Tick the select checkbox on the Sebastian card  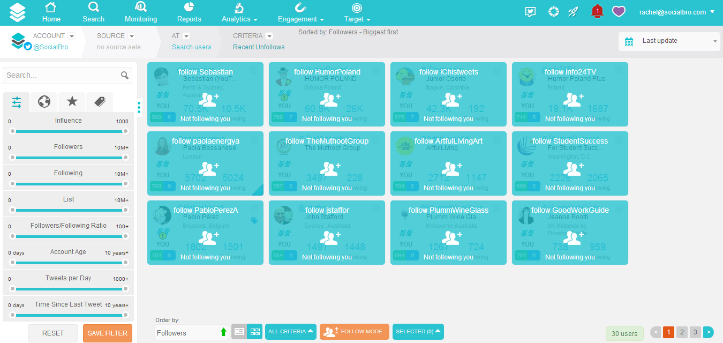click(254, 70)
